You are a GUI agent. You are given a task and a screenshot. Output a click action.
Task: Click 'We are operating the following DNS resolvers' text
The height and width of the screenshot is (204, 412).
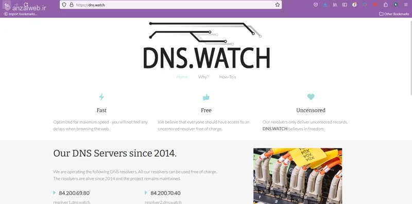[135, 175]
